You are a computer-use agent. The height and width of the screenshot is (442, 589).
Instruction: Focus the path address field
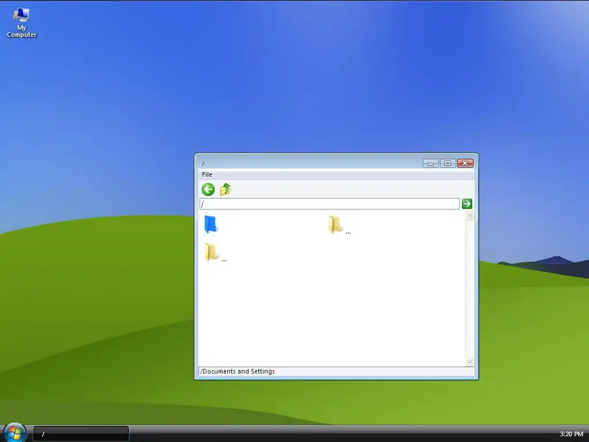pyautogui.click(x=330, y=204)
